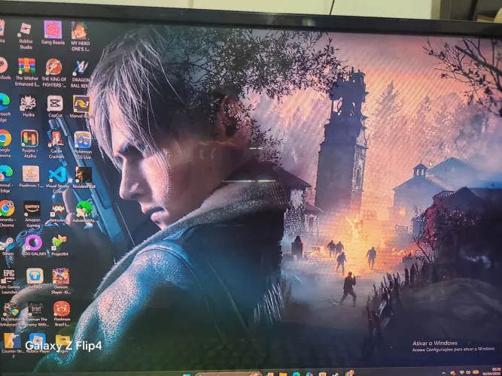Image resolution: width=502 pixels, height=376 pixels.
Task: Open THE KING OF FIGHTERS shortcut
Action: 53,73
